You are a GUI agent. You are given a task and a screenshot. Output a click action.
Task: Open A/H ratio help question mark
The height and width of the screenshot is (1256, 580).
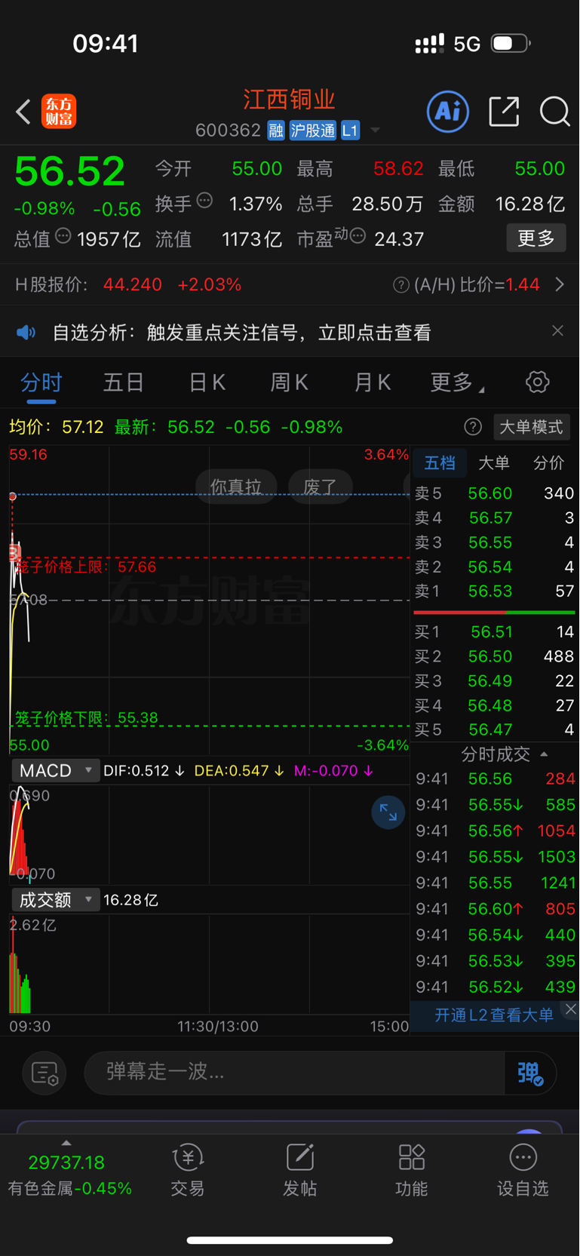click(x=401, y=284)
